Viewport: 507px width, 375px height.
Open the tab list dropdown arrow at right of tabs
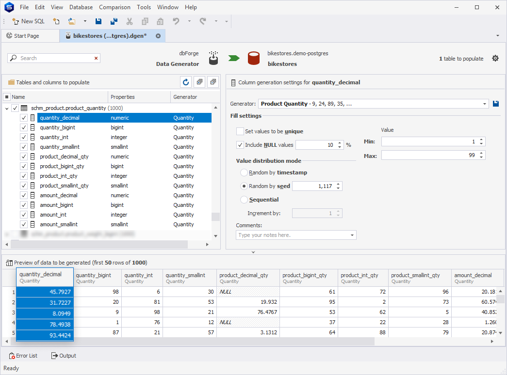498,36
